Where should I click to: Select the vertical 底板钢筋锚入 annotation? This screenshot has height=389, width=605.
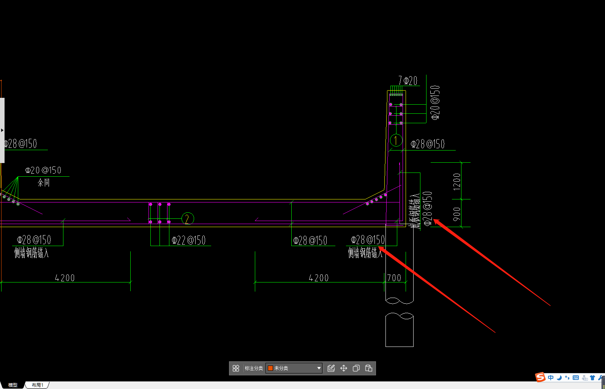[414, 211]
